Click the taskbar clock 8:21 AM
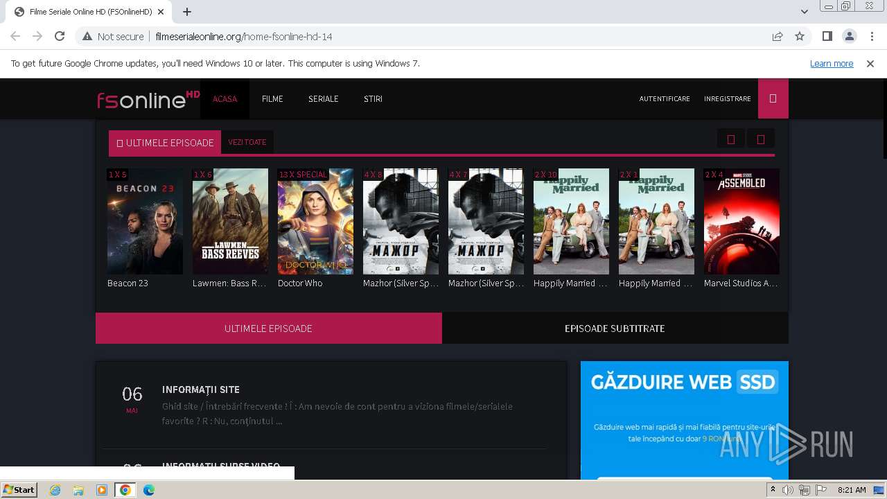The width and height of the screenshot is (887, 499). tap(852, 490)
